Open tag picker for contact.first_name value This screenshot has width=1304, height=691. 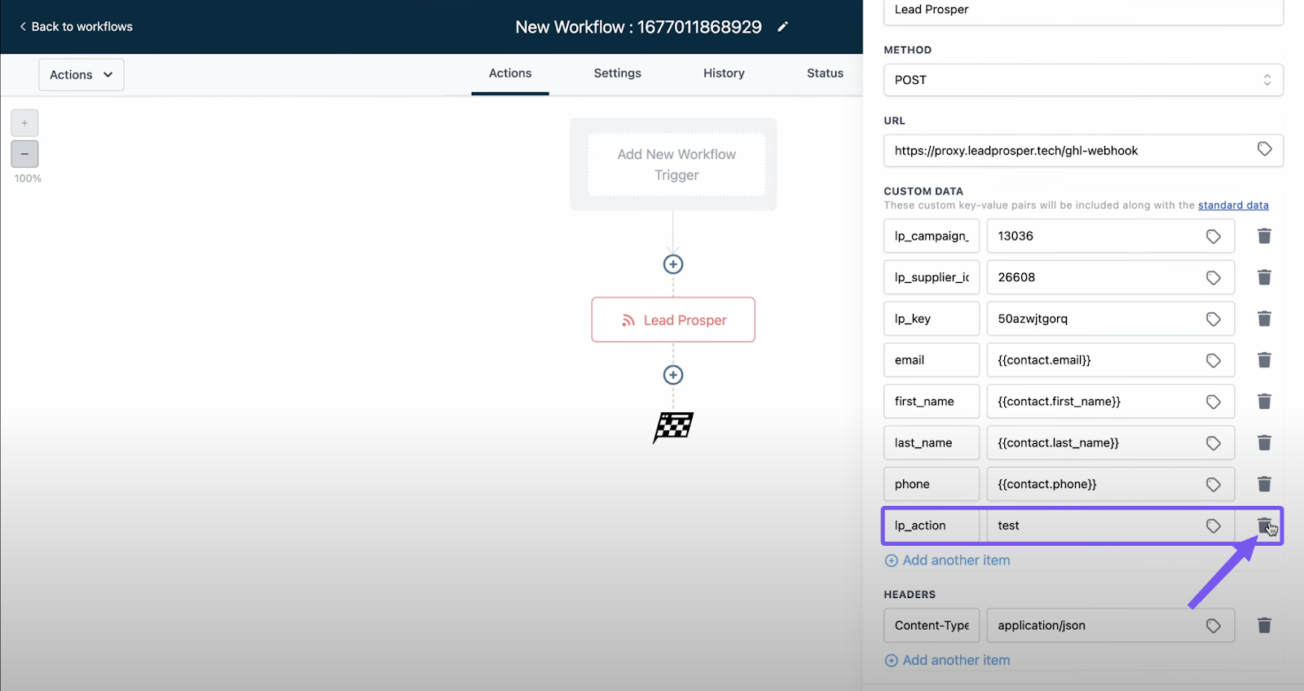tap(1214, 402)
